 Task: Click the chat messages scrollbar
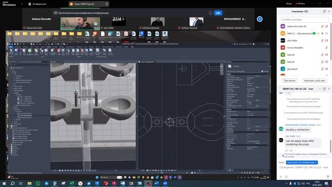[x=330, y=146]
